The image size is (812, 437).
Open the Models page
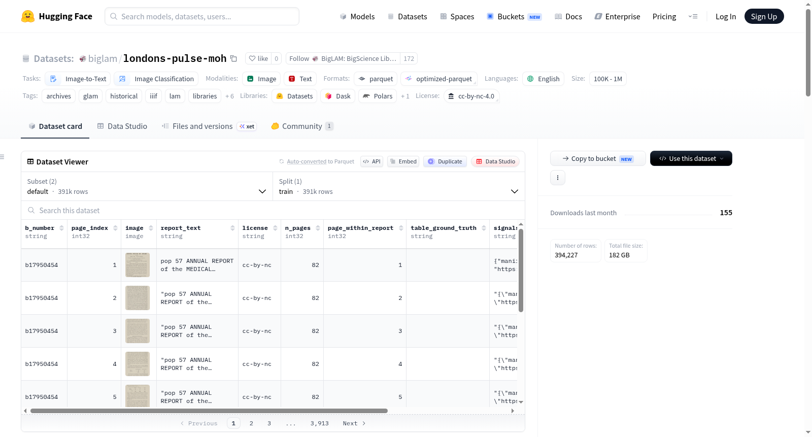pos(357,16)
